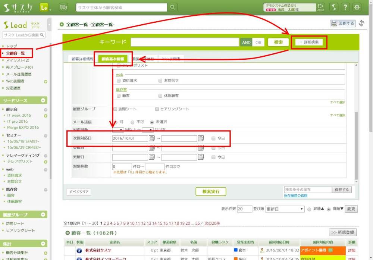
Task: Open the 並び順 更新日 dropdown
Action: [285, 209]
